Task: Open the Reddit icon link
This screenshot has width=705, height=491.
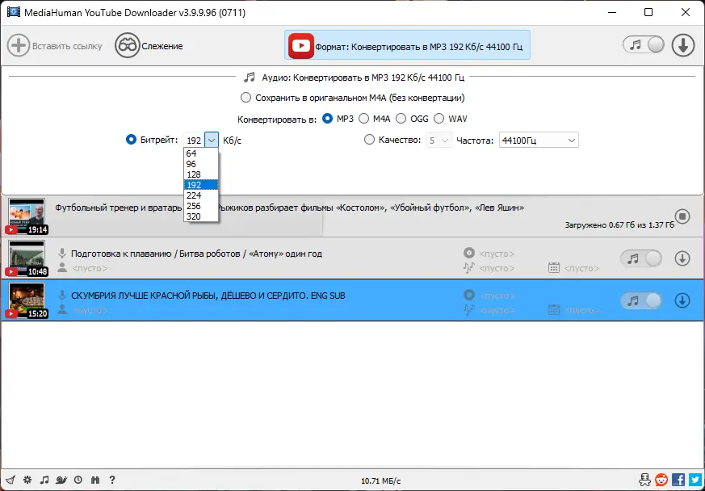Action: [661, 480]
